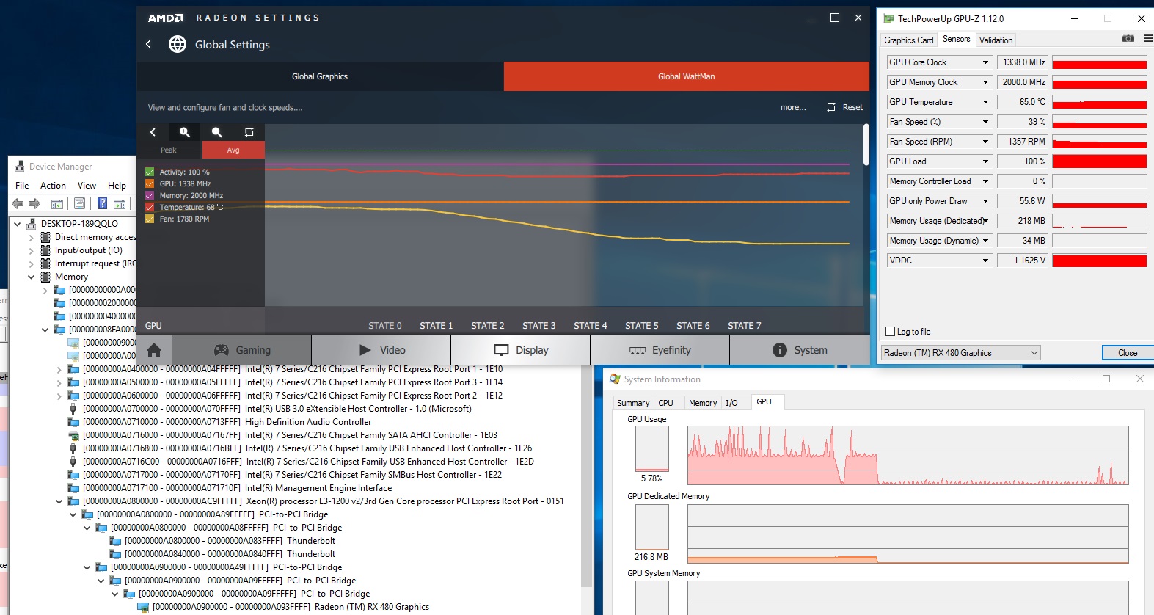Open Device Manager Action menu
Screen dimensions: 1154x615
53,186
